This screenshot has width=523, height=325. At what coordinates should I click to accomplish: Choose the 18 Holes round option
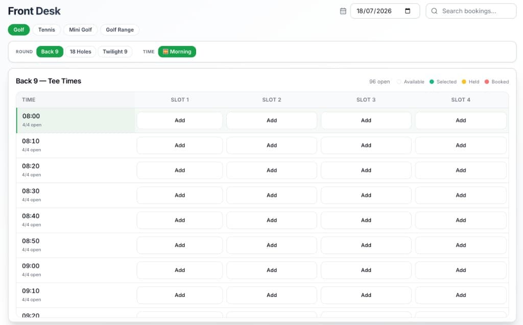80,52
